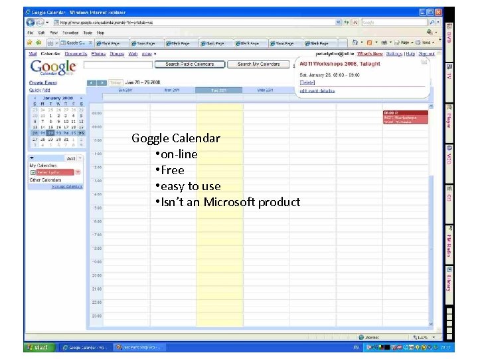Expand the 'more' Google services dropdown
The width and height of the screenshot is (478, 359).
(149, 54)
